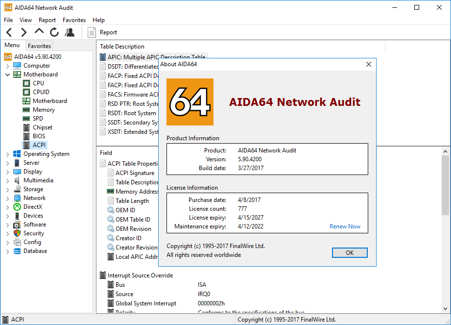The width and height of the screenshot is (451, 325).
Task: Expand the Devices tree node
Action: (7, 216)
